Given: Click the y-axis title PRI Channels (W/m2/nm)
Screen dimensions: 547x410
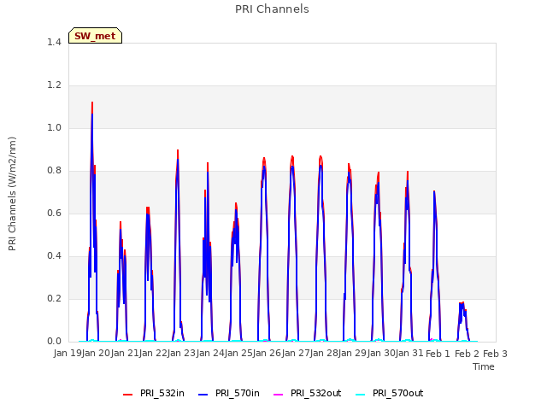Looking at the screenshot, I should coord(12,194).
